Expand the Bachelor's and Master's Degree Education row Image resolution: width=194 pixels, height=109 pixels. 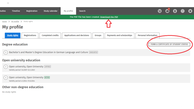(x=6, y=52)
